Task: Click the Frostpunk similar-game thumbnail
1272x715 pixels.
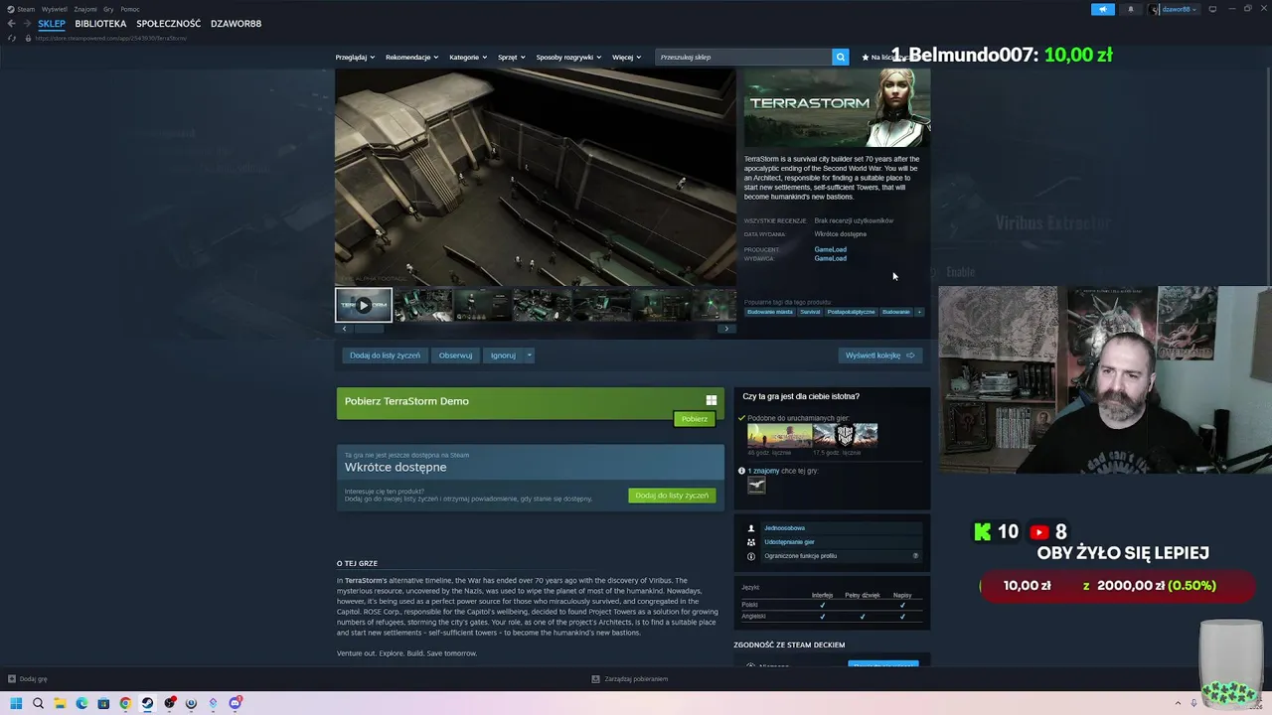Action: pyautogui.click(x=845, y=435)
